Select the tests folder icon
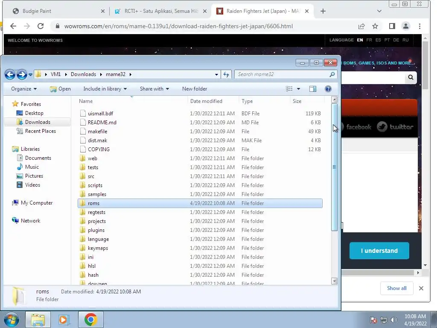The image size is (437, 328). coord(82,167)
